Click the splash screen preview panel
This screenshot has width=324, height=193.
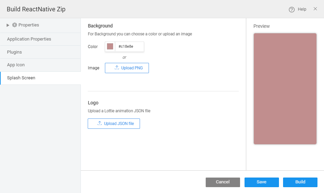[x=285, y=89]
